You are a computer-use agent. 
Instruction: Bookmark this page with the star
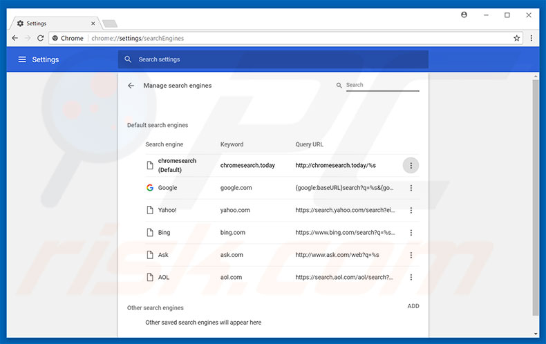point(517,38)
